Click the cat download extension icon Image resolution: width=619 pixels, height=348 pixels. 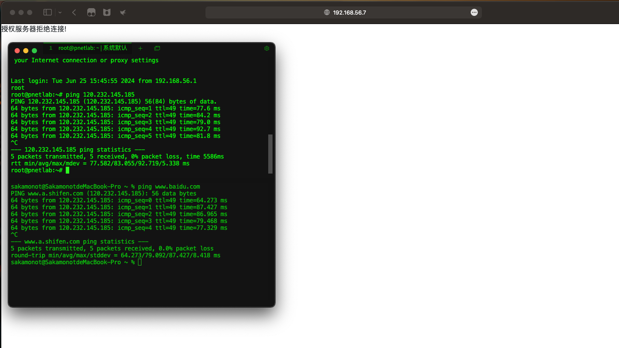(x=107, y=12)
